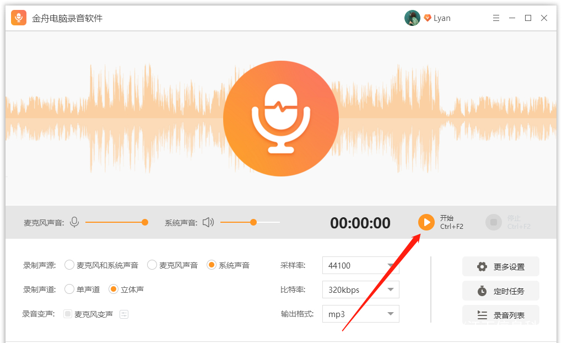
Task: Click the 录制声道: label
Action: click(x=40, y=290)
